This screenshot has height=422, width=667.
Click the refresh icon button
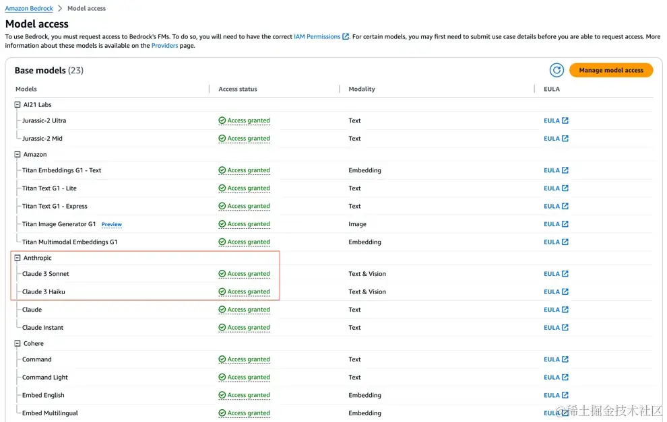click(x=557, y=70)
